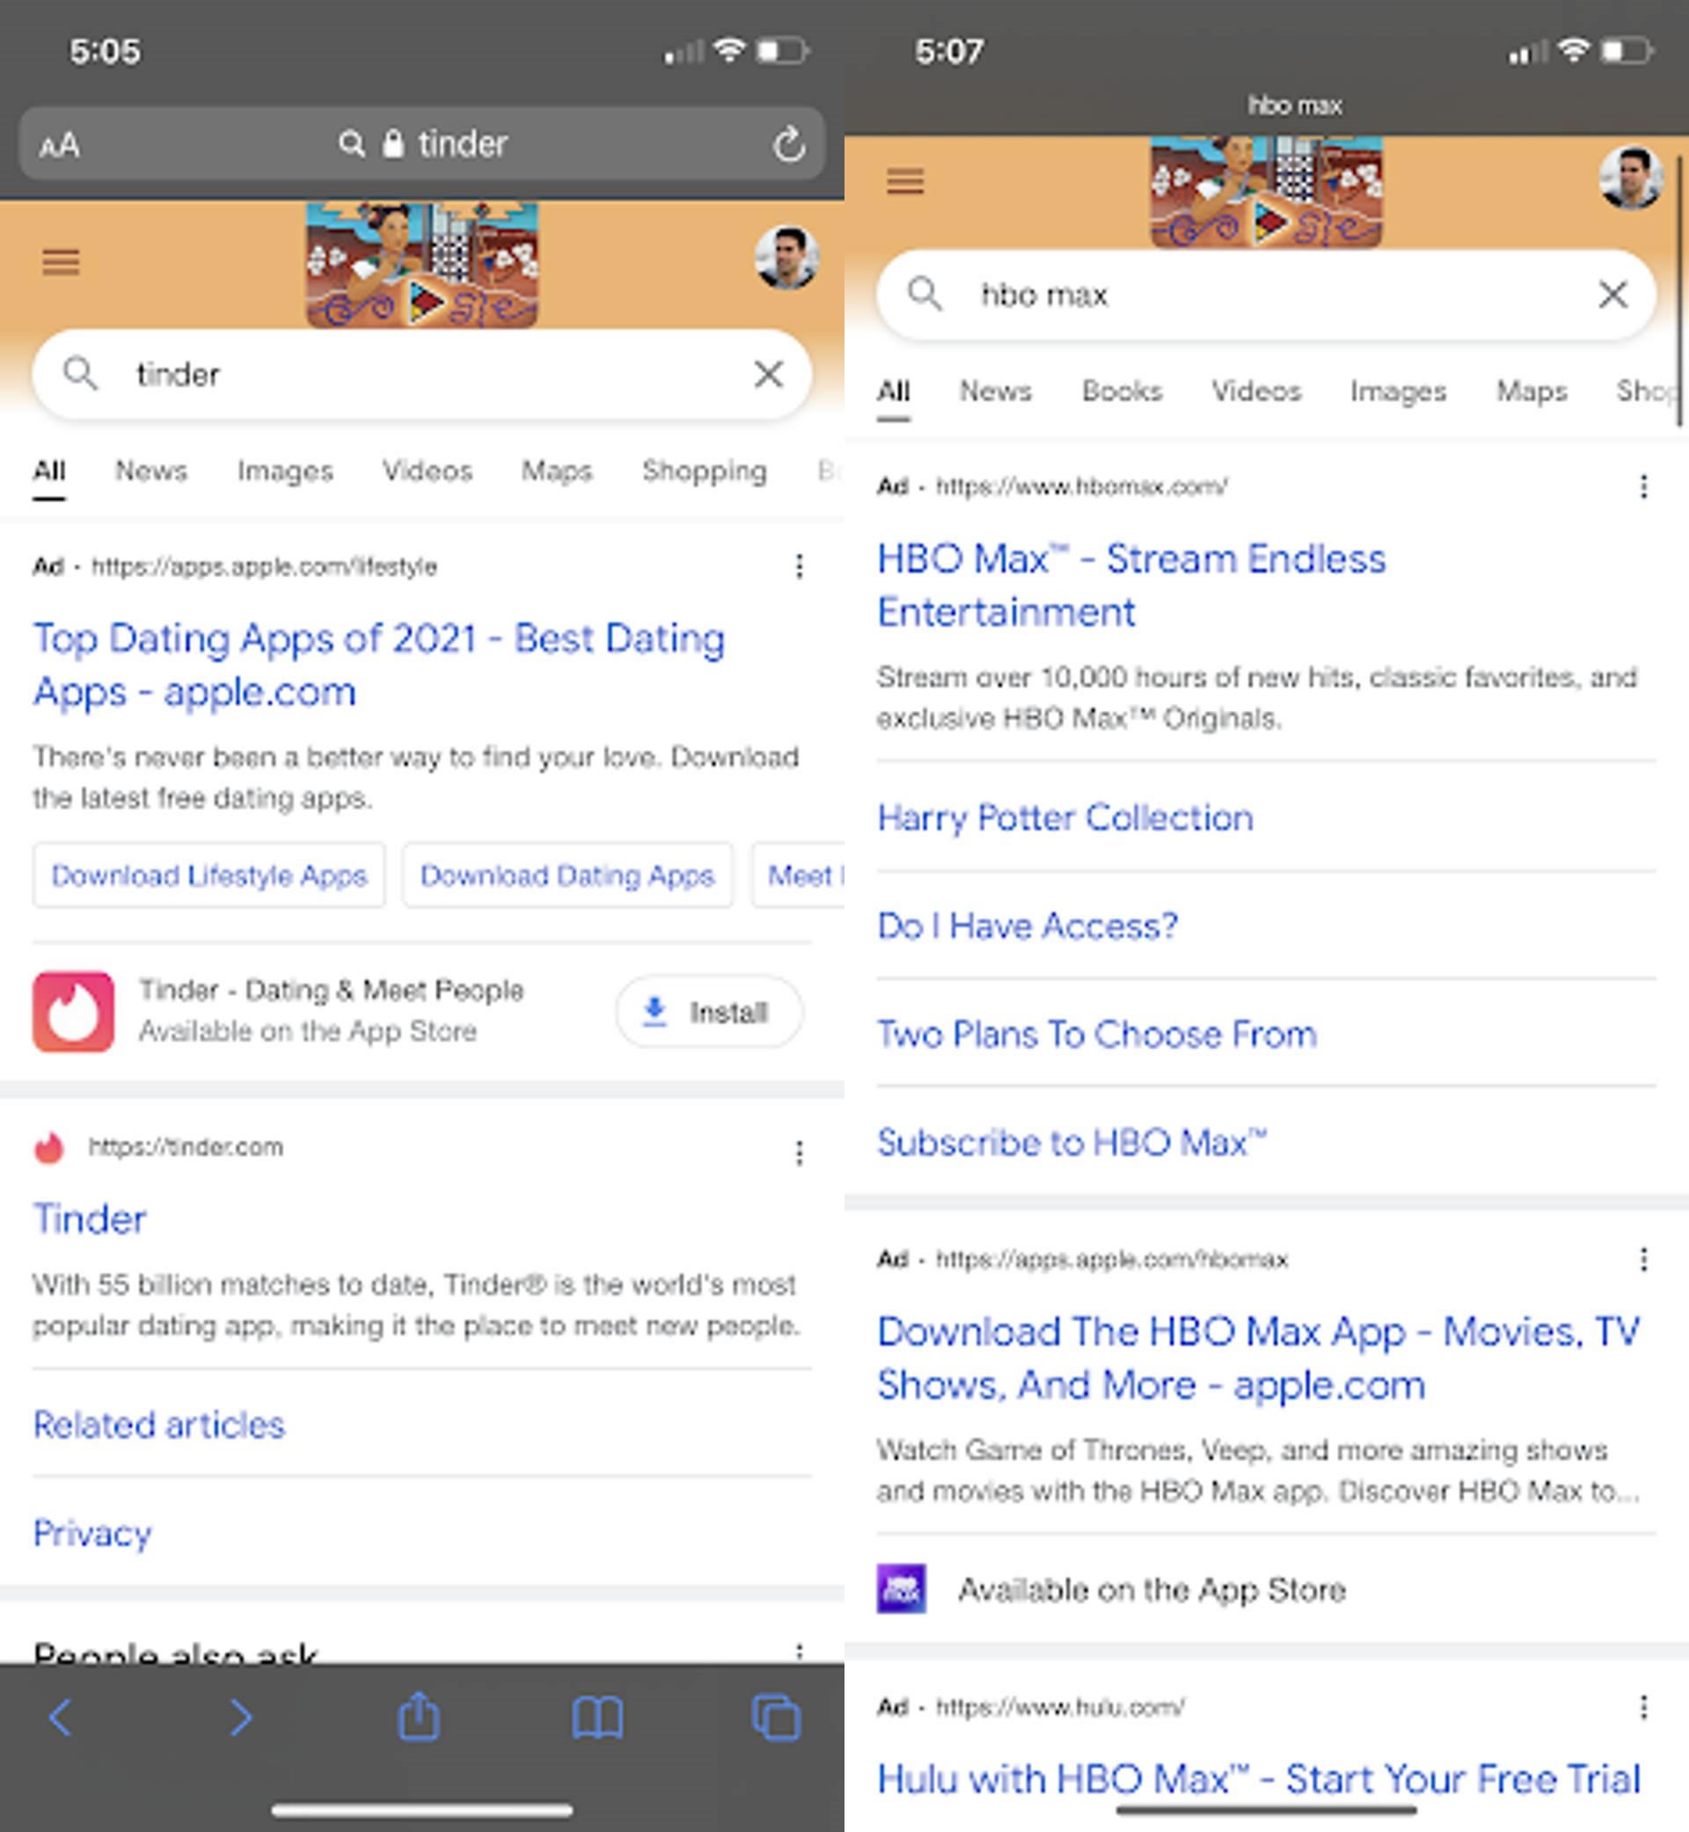
Task: Open options for apps.apple.com/hbomax ad
Action: pos(1643,1260)
